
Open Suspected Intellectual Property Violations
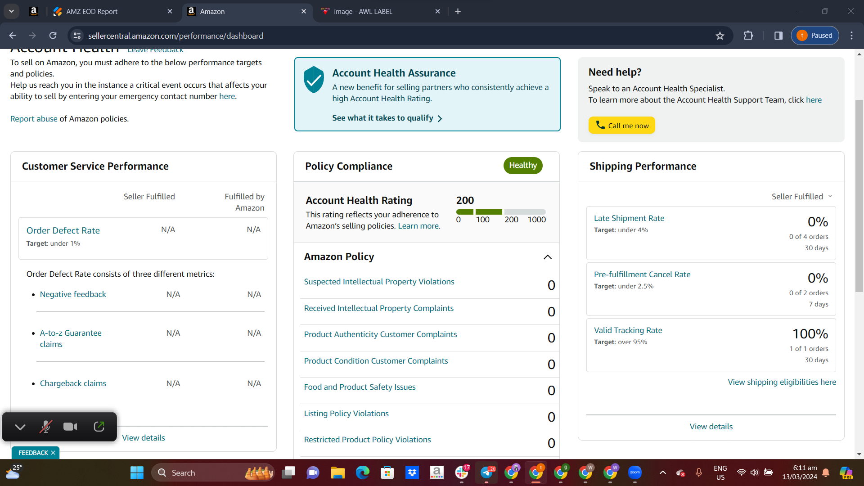379,282
